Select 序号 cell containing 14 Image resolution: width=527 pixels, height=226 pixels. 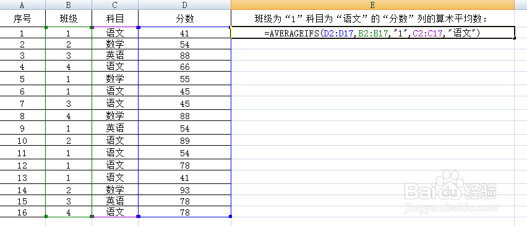coord(22,190)
